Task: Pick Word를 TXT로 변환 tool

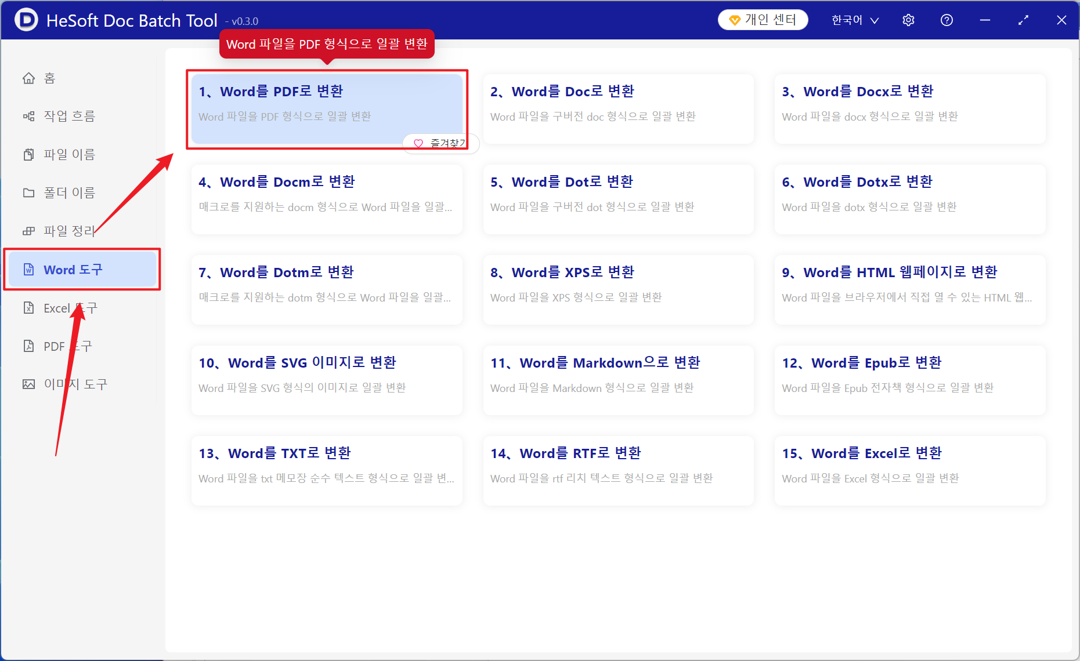Action: (x=327, y=471)
